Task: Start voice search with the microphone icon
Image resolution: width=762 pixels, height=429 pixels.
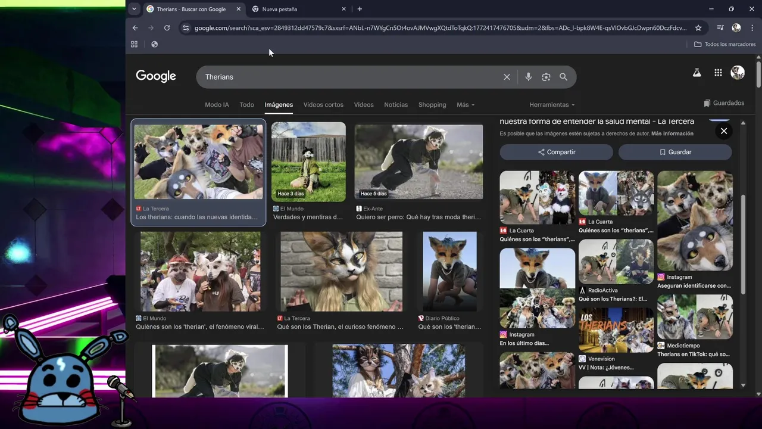Action: [528, 77]
